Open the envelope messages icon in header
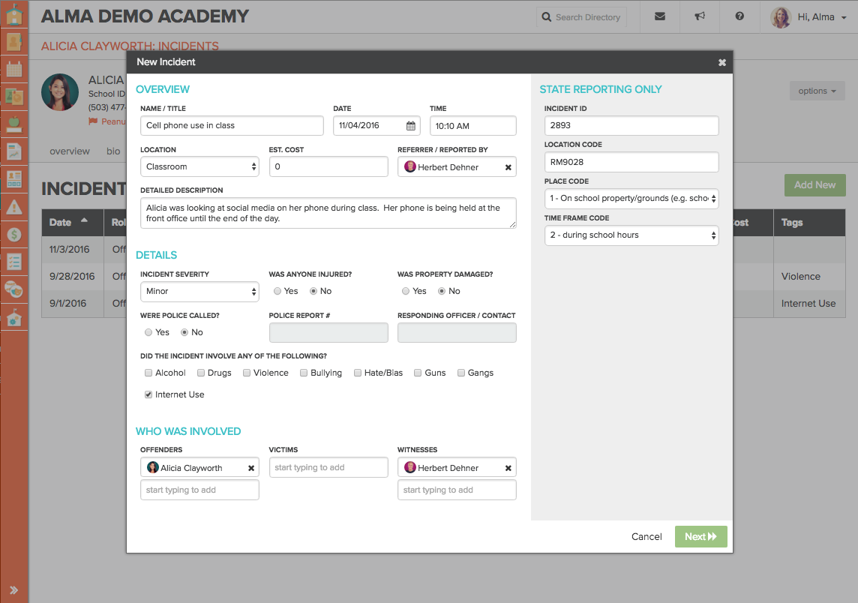The width and height of the screenshot is (858, 603). (660, 16)
